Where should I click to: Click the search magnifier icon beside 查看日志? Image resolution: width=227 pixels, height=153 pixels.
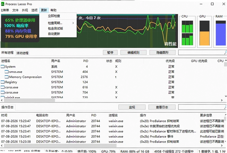(225, 107)
